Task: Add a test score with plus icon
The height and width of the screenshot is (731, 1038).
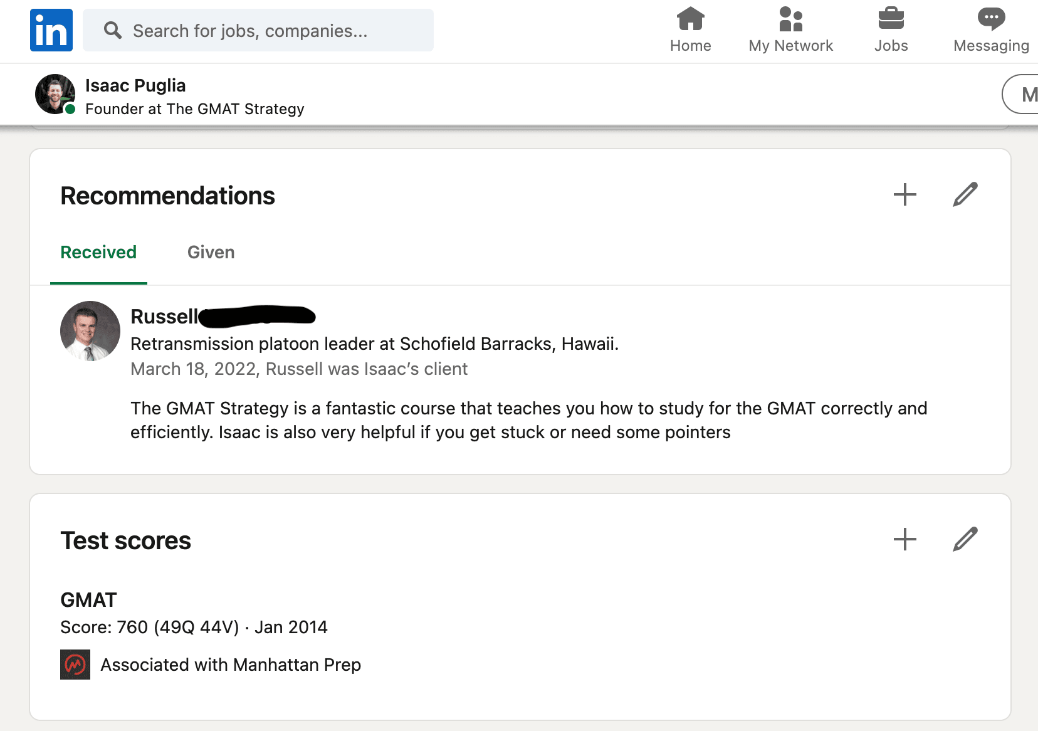Action: (904, 539)
